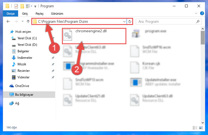Expand the ribbon with the chevron
This screenshot has height=135, width=208.
[x=196, y=13]
